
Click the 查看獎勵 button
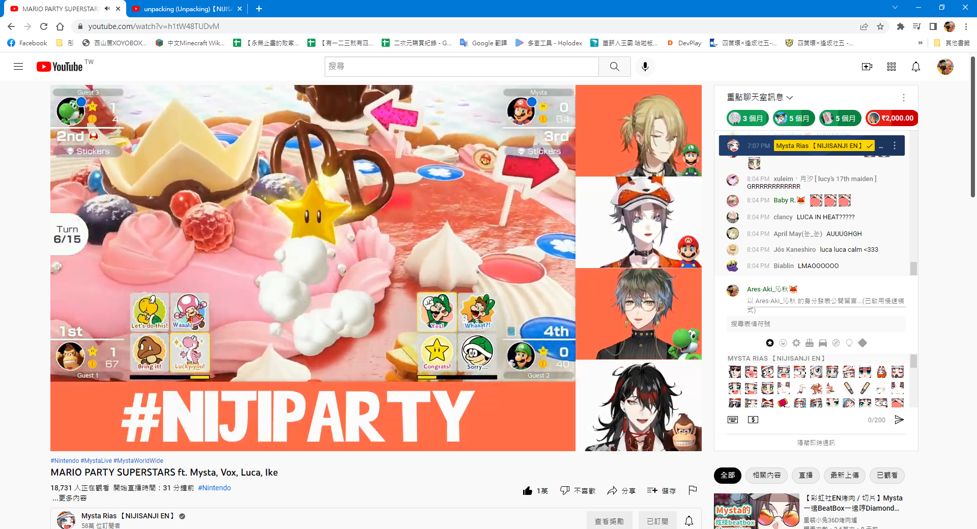click(x=609, y=521)
